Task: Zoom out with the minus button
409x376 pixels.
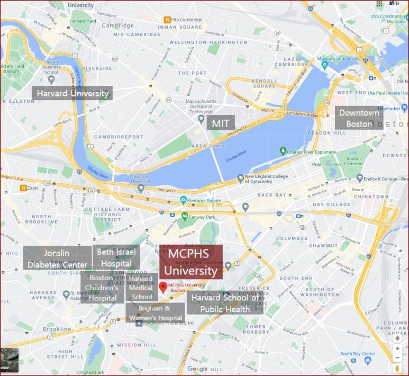Action: [x=397, y=357]
